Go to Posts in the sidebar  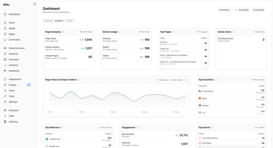[x=12, y=23]
